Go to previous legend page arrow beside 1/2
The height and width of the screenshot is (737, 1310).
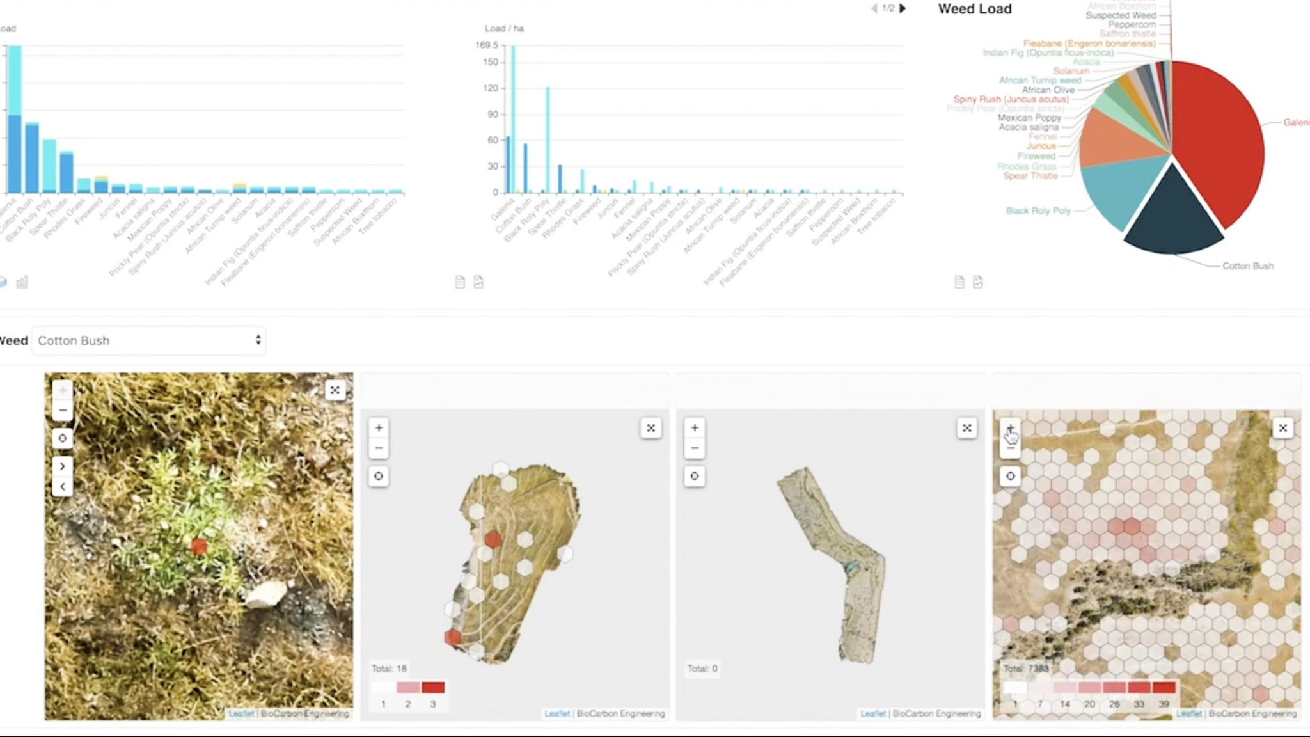coord(874,8)
